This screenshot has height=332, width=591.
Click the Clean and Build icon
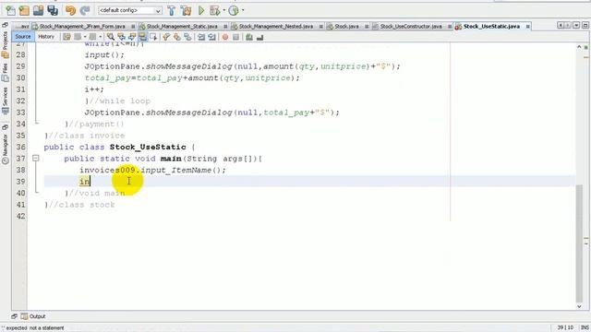coord(187,10)
